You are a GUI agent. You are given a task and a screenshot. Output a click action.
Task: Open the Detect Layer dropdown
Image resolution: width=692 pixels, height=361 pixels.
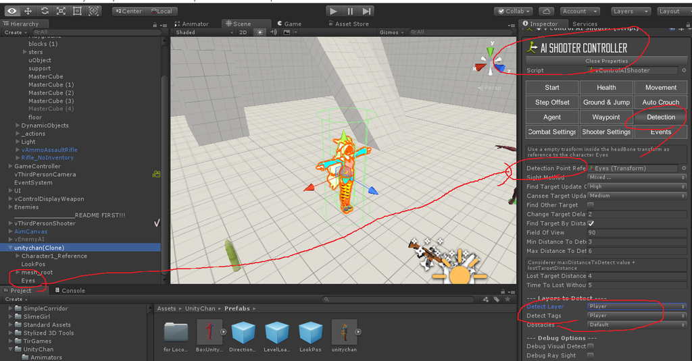click(x=637, y=306)
